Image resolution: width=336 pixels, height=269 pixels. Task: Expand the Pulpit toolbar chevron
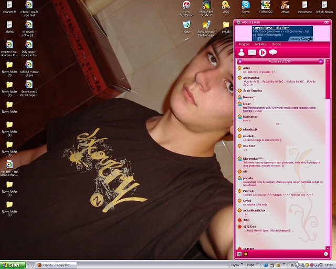coord(258,264)
